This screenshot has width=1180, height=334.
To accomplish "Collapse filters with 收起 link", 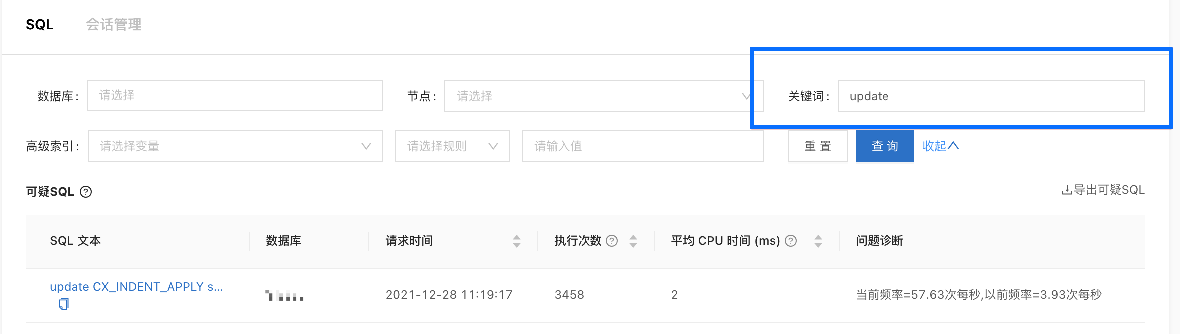I will pos(941,146).
